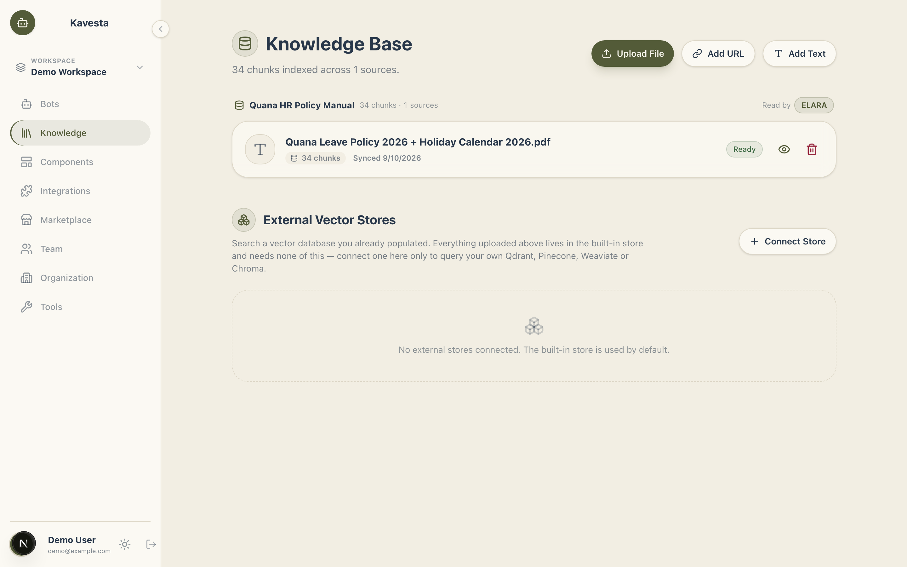Click the Connect Store button
The height and width of the screenshot is (567, 907).
[787, 242]
